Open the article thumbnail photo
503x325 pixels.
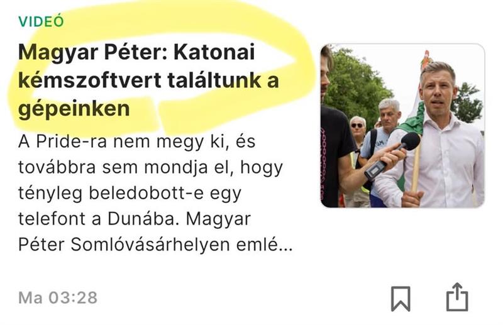[x=402, y=126]
